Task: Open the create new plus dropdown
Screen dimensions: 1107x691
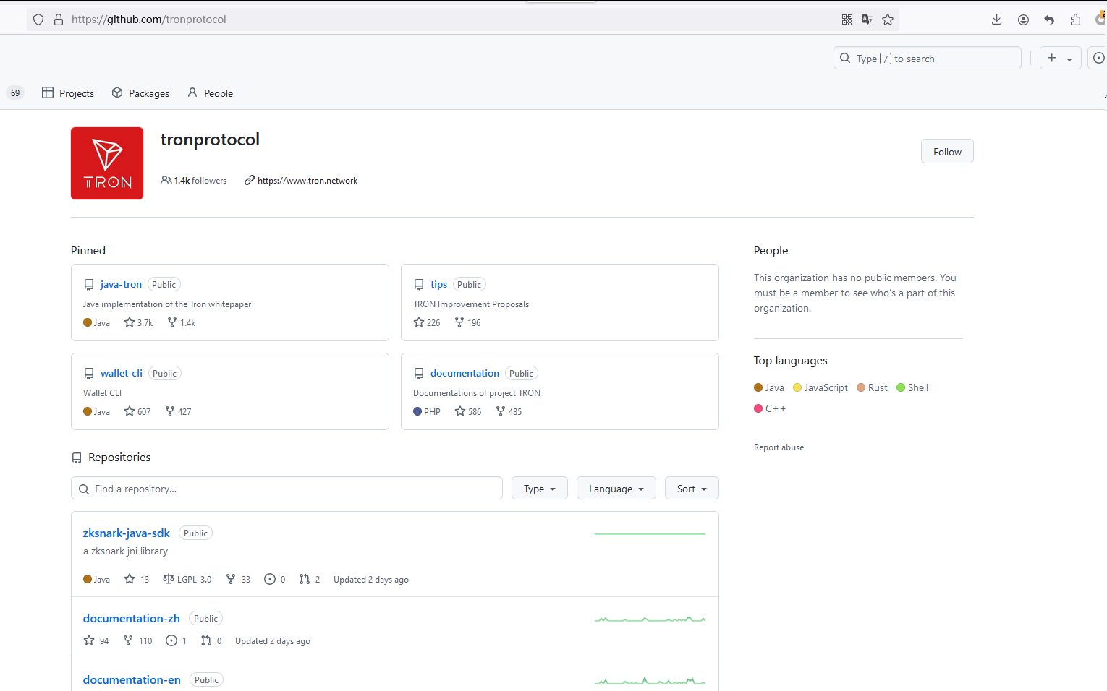Action: click(x=1060, y=59)
